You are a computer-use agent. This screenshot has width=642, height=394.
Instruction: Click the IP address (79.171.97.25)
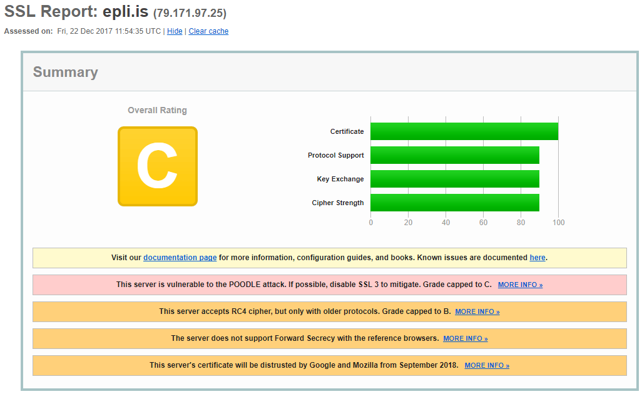coord(190,13)
